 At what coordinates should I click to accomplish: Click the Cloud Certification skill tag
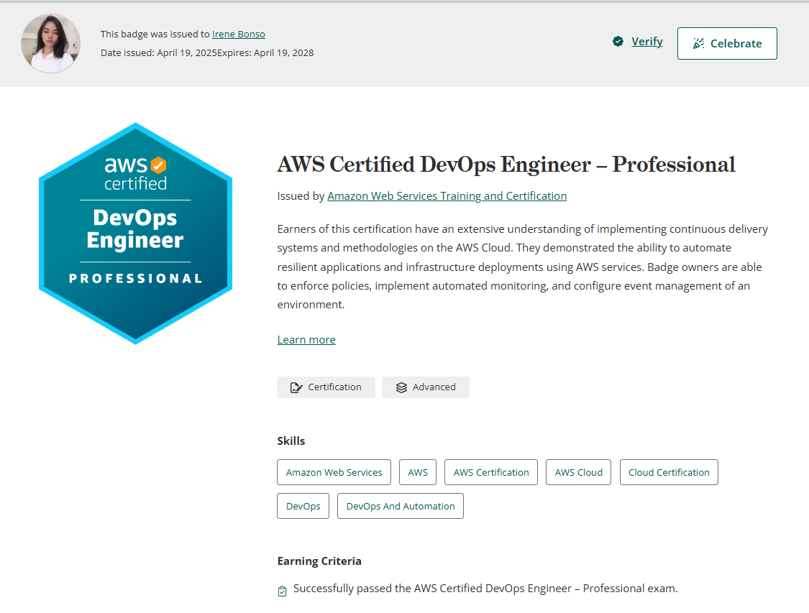click(x=669, y=472)
